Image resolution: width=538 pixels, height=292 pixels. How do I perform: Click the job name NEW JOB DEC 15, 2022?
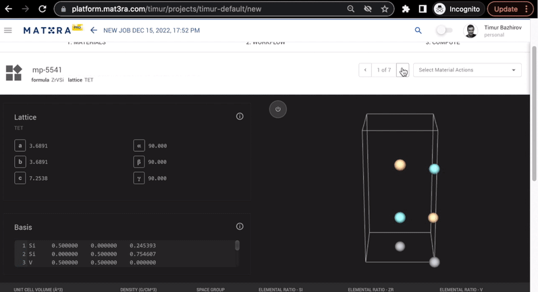tap(151, 30)
